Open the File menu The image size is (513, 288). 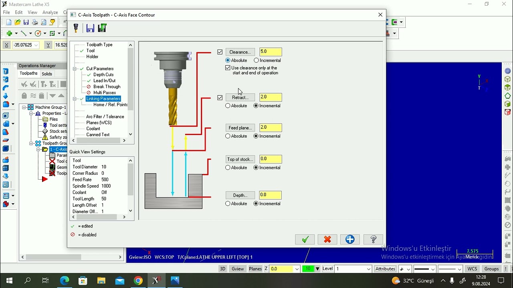(x=6, y=12)
